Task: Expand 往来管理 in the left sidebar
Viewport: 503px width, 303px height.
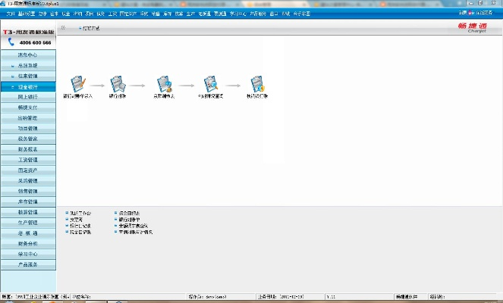Action: [28, 77]
